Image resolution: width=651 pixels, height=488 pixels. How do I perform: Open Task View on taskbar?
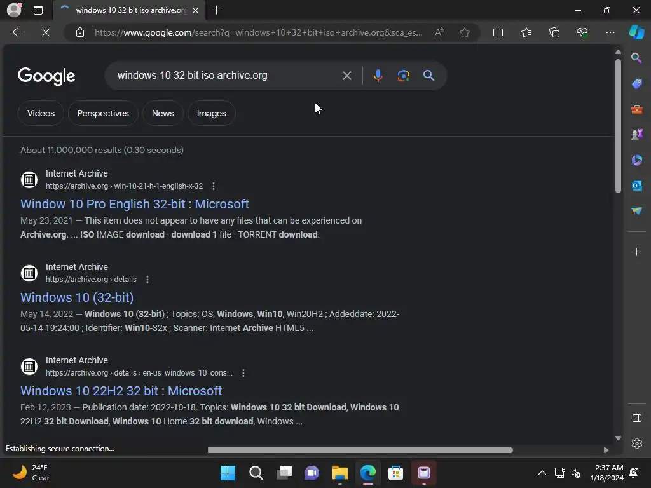pyautogui.click(x=284, y=473)
